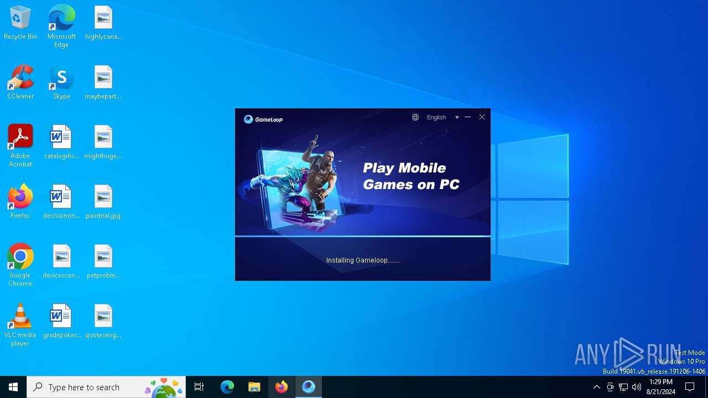Viewport: 708px width, 398px height.
Task: Open File Explorer from the taskbar
Action: click(x=254, y=387)
